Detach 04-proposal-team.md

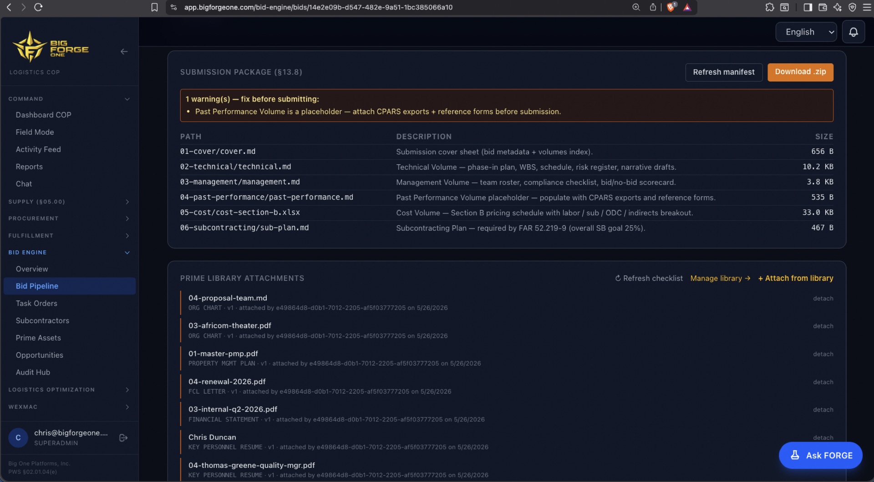pyautogui.click(x=823, y=299)
